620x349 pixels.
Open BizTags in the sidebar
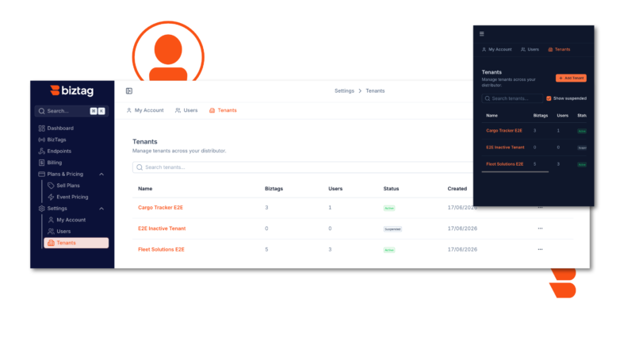pos(56,140)
